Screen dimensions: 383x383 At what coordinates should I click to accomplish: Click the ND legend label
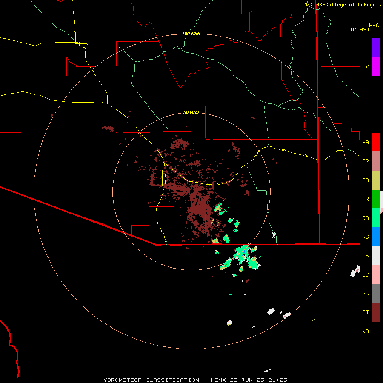[365, 332]
